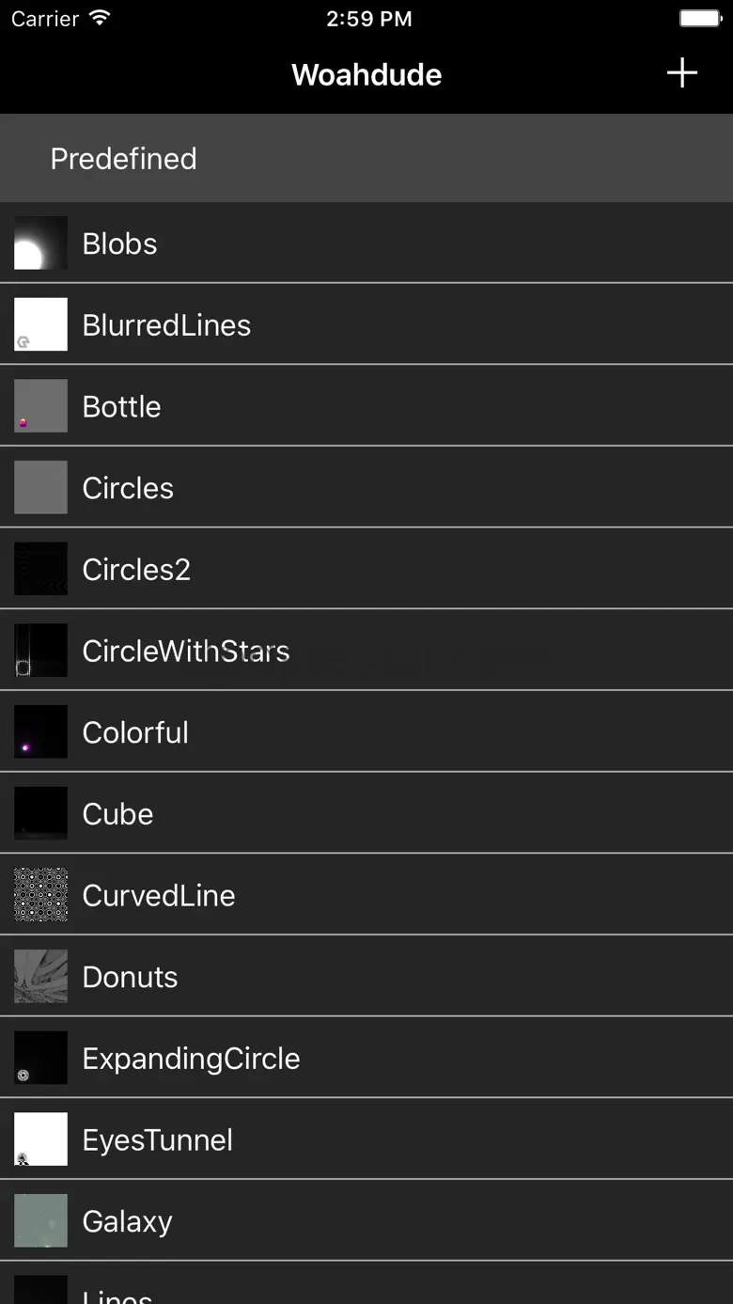Tap the BlurredLines thumbnail image
733x1304 pixels.
pyautogui.click(x=40, y=324)
